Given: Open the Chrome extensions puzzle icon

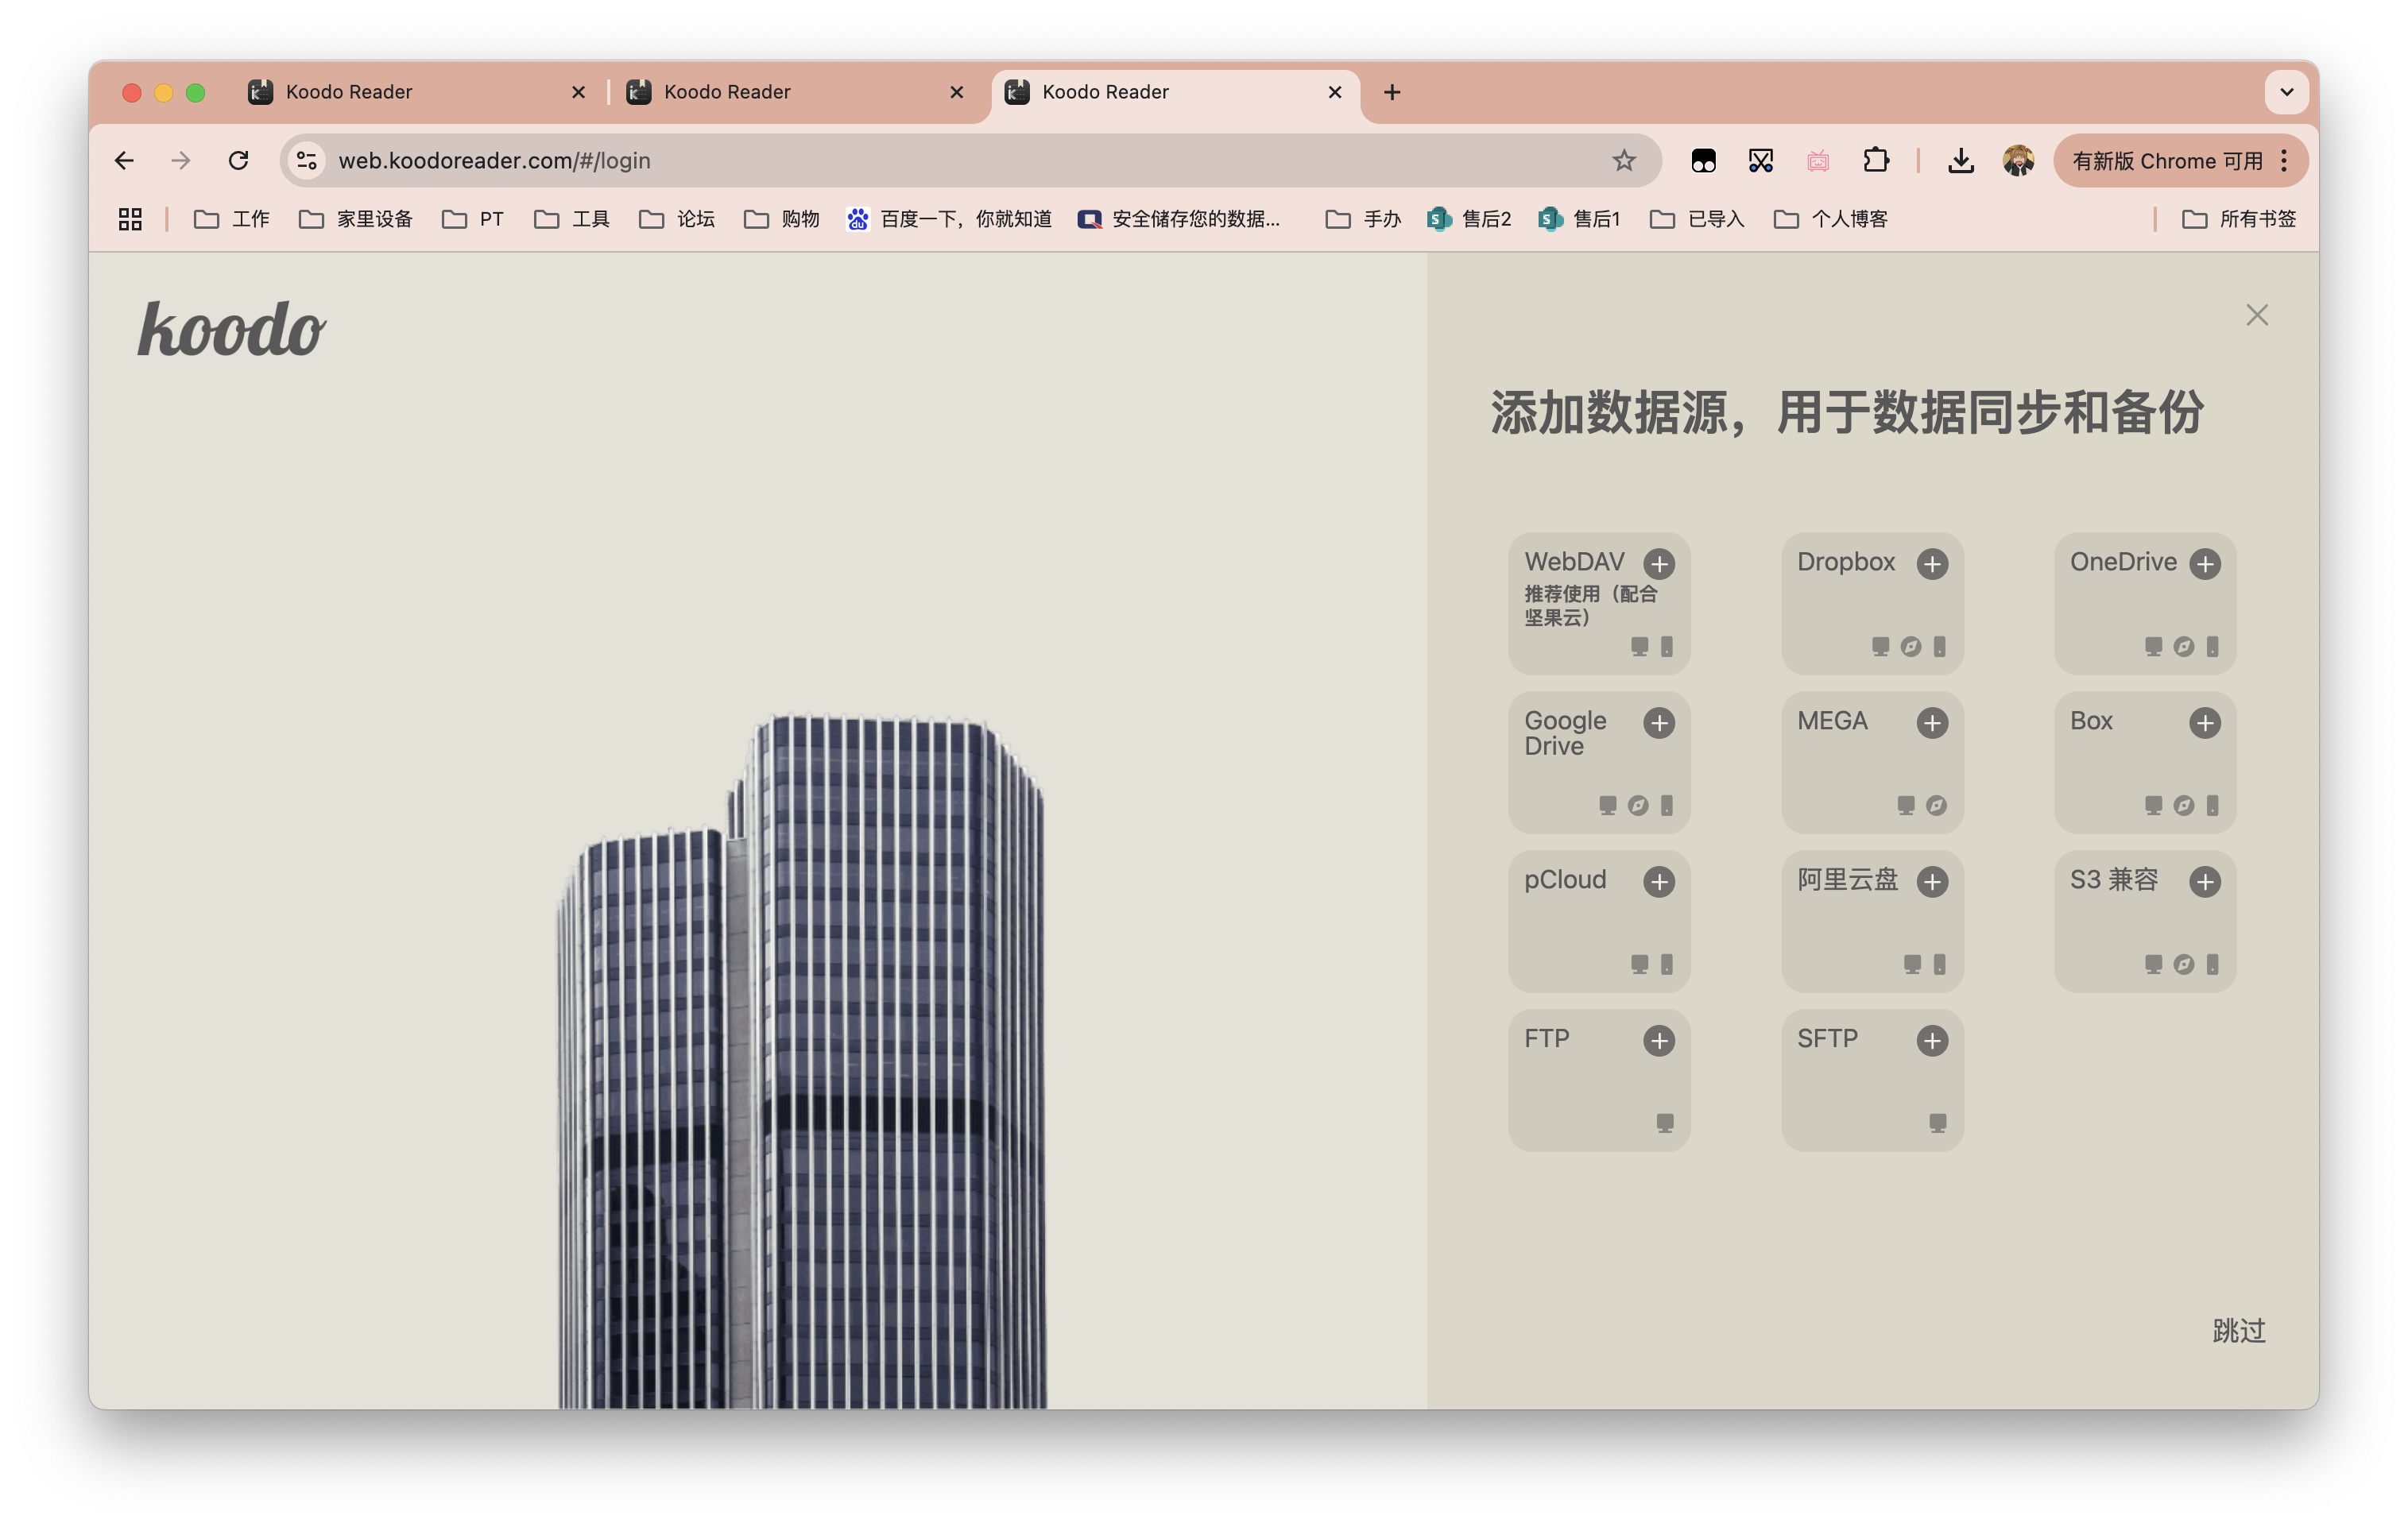Looking at the screenshot, I should coord(1876,160).
